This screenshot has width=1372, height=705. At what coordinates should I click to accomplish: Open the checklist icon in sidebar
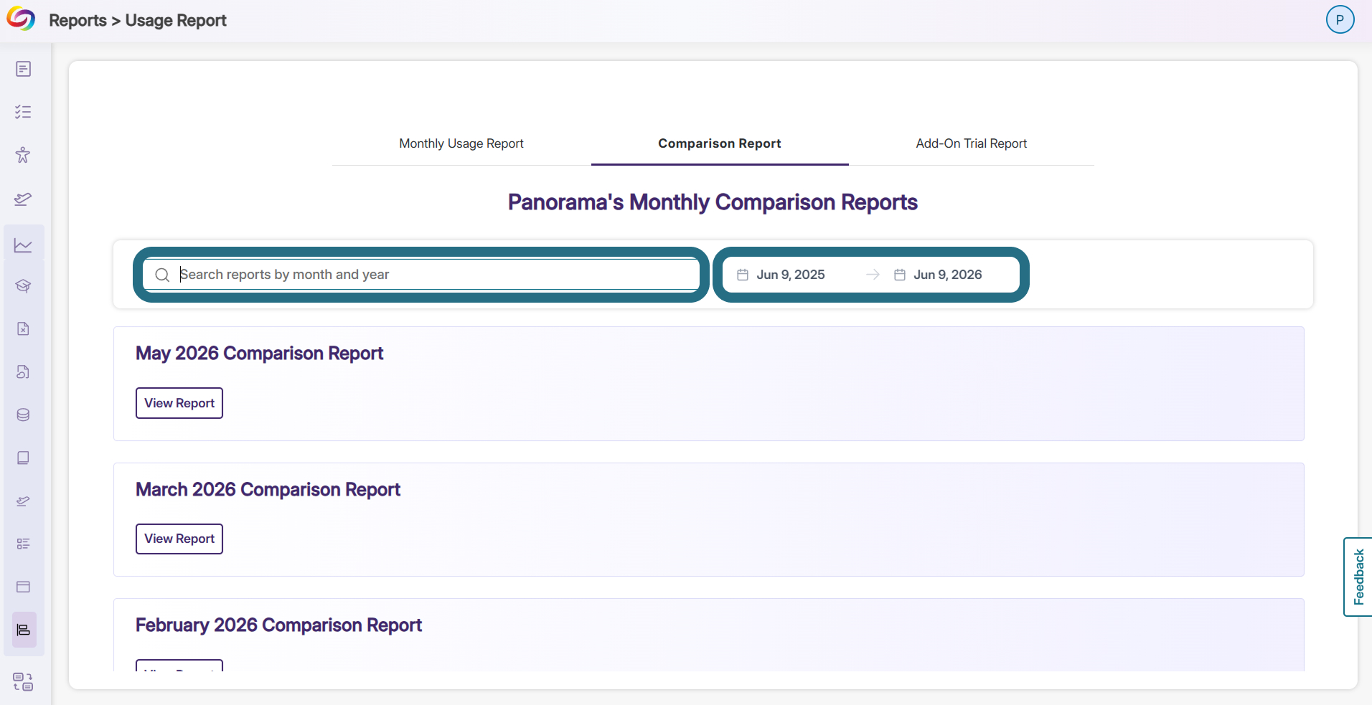23,112
